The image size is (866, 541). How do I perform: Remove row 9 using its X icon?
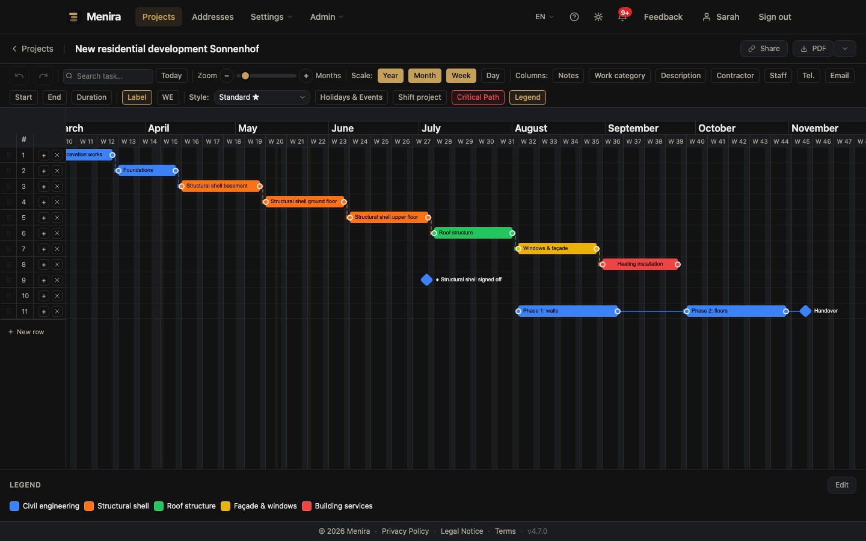pyautogui.click(x=57, y=280)
